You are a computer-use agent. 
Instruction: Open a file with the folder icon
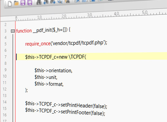pos(16,3)
